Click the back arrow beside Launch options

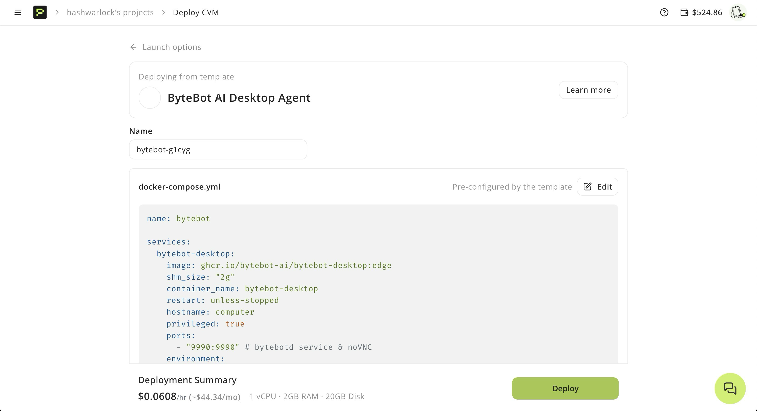133,47
